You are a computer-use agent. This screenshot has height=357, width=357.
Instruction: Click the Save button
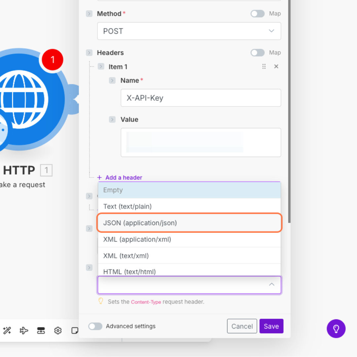pos(271,326)
